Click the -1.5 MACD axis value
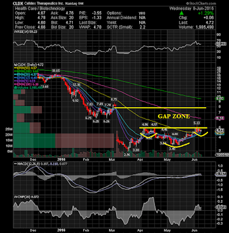Viewport: 229px width, 233px height. tap(220, 190)
